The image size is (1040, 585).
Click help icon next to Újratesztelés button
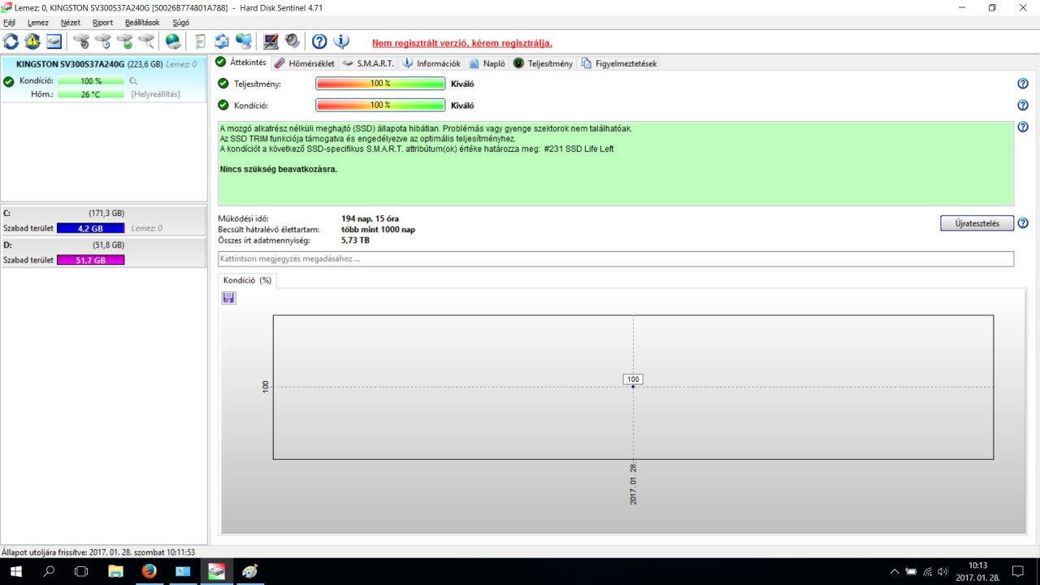point(1023,223)
